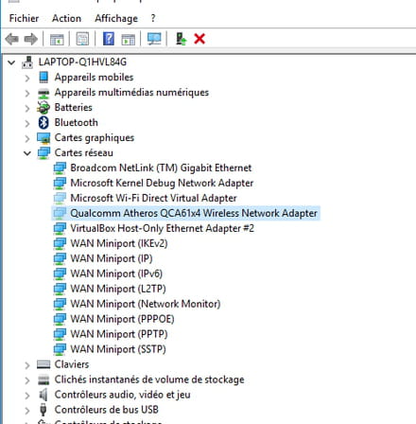Click the blue Help question-mark icon
The image size is (416, 424).
[x=109, y=39]
